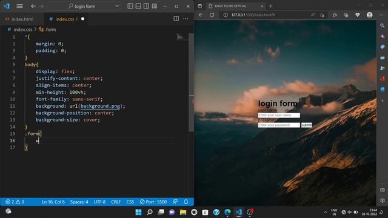Select the CSS language mode

coord(130,202)
